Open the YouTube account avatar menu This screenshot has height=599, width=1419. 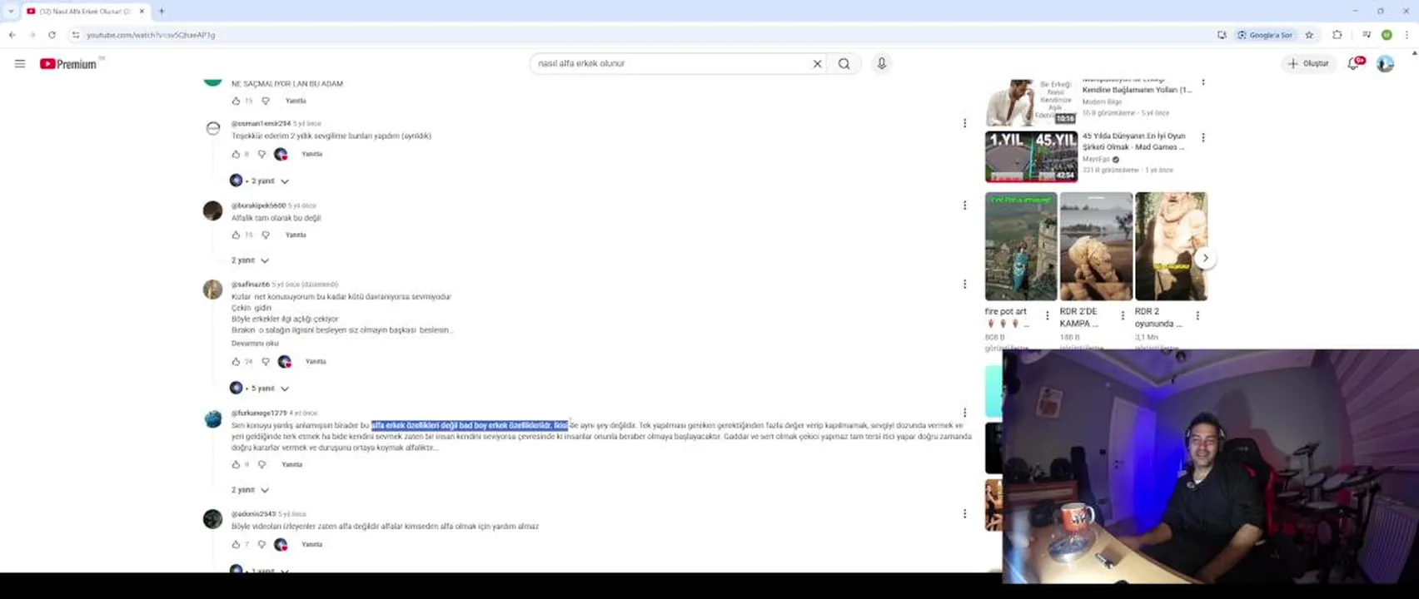click(1385, 64)
